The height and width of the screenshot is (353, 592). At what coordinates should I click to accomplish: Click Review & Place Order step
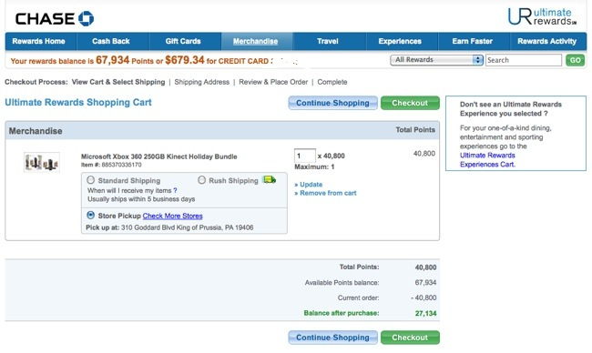[273, 82]
